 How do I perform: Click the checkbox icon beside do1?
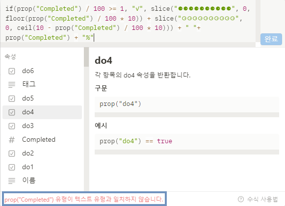(12, 167)
